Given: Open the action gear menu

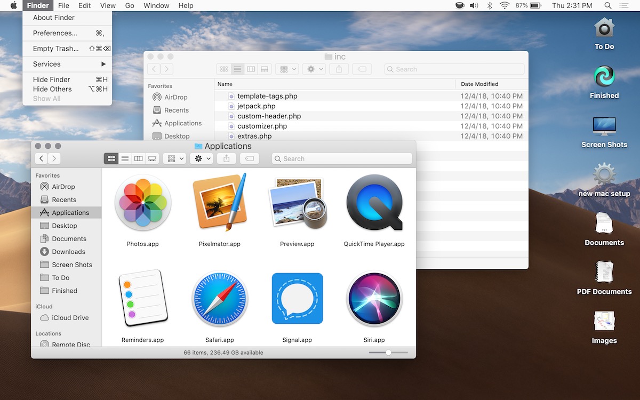Looking at the screenshot, I should pos(201,158).
